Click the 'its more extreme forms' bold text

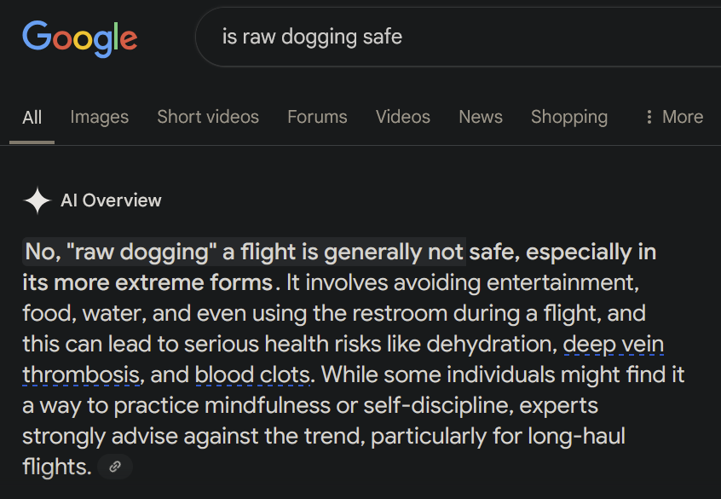(x=148, y=282)
